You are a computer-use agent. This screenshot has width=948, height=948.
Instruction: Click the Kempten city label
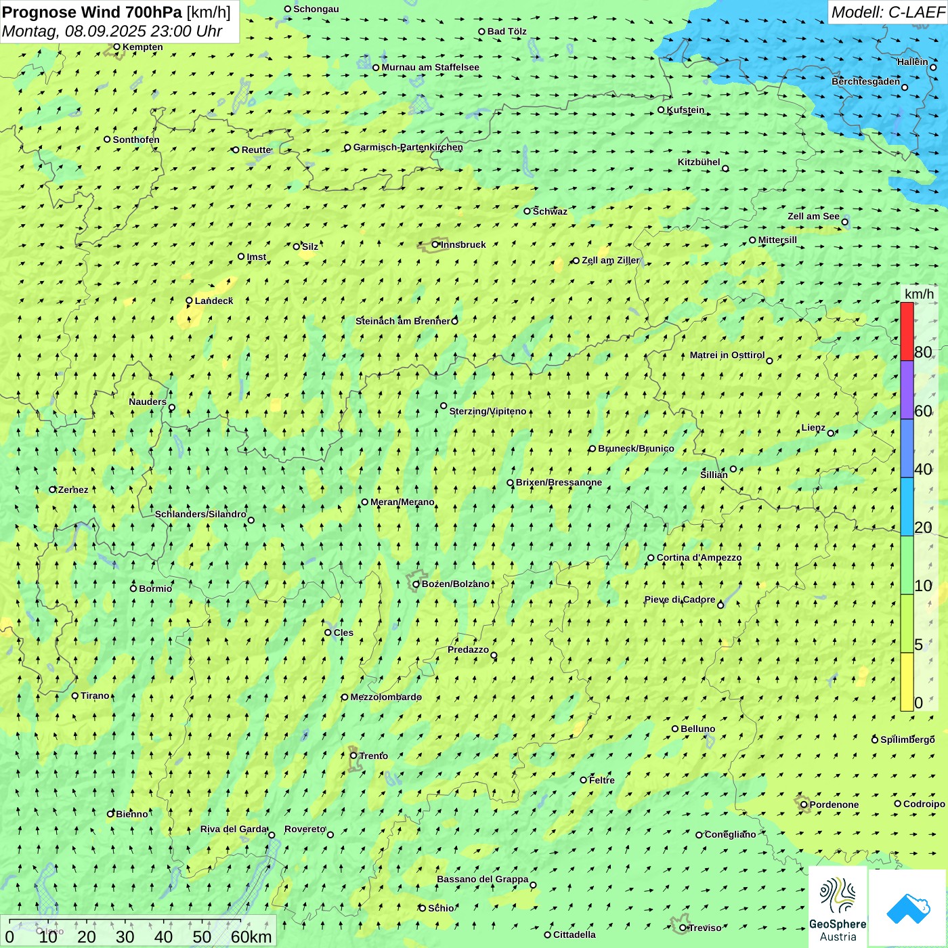pos(143,47)
